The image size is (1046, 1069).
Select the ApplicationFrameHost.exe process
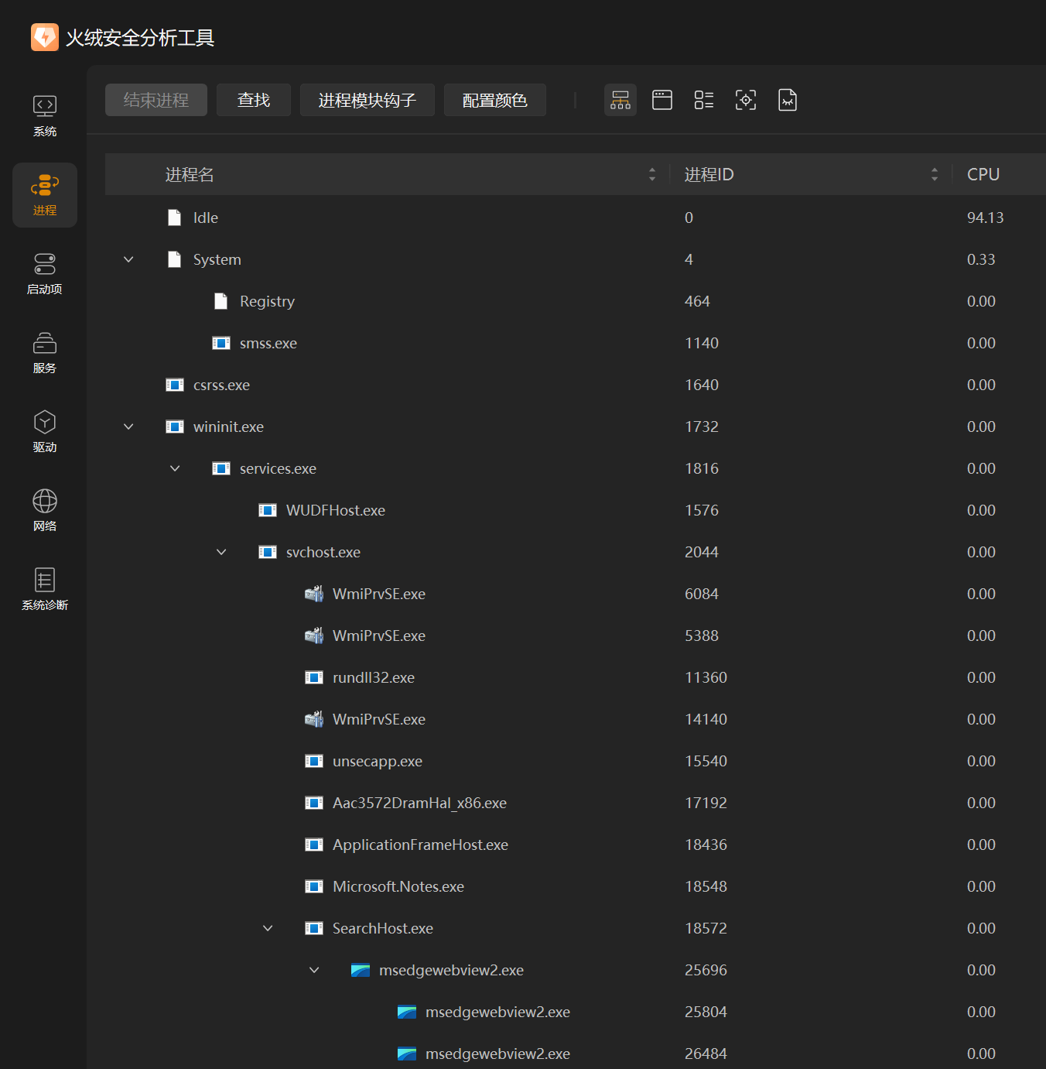pyautogui.click(x=576, y=845)
